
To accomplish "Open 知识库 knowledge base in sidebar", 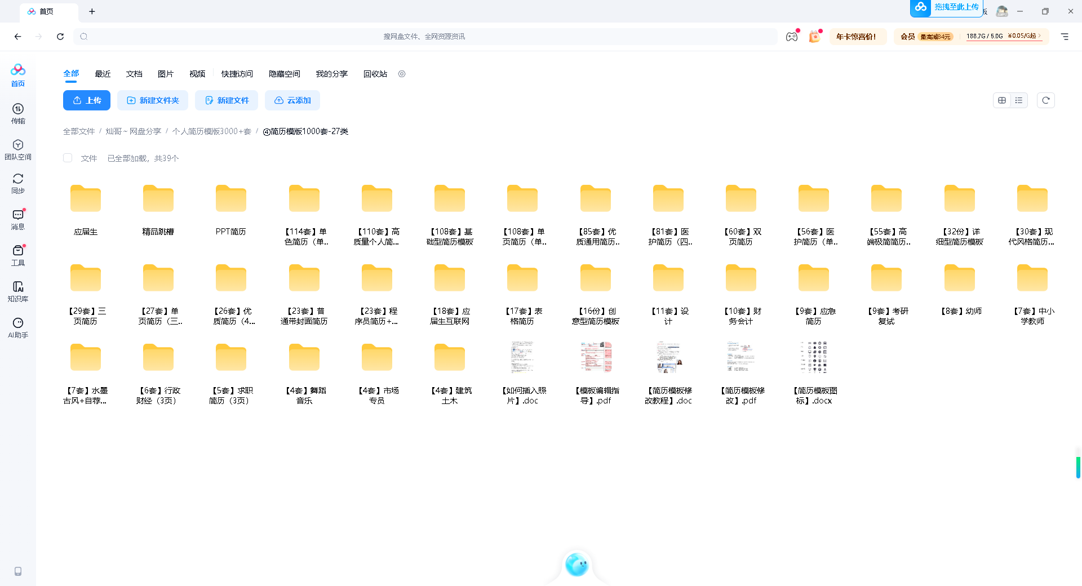I will click(18, 291).
